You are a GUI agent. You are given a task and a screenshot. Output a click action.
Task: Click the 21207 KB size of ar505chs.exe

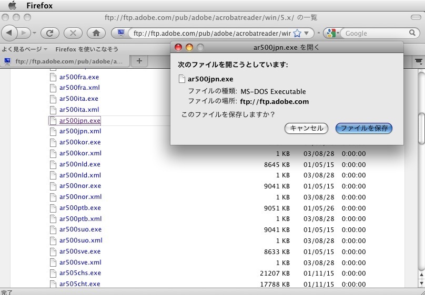[275, 273]
